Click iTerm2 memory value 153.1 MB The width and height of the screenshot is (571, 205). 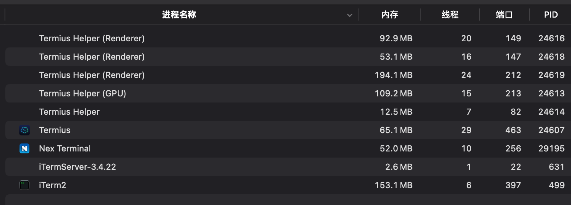coord(393,185)
